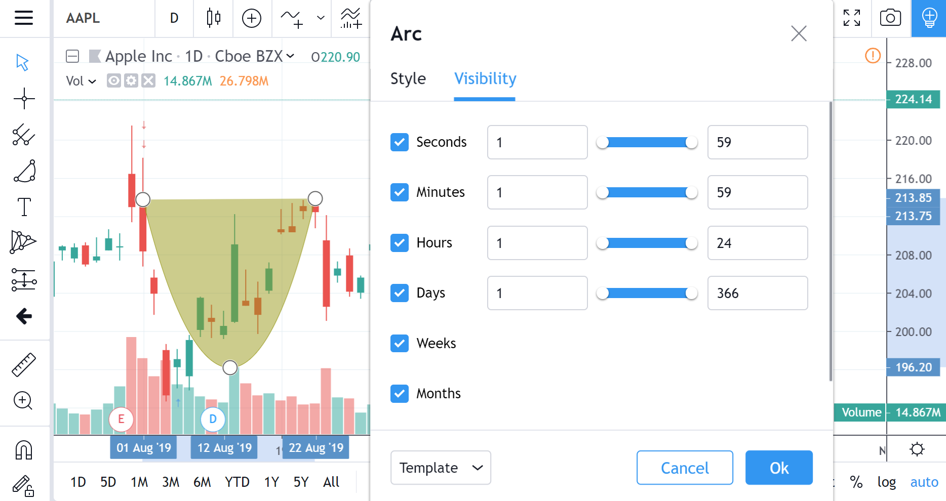The image size is (946, 501).
Task: Uncheck Months in the Arc dialog
Action: [x=400, y=393]
